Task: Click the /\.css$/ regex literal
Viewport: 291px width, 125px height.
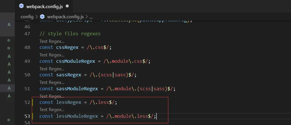Action: click(98, 47)
